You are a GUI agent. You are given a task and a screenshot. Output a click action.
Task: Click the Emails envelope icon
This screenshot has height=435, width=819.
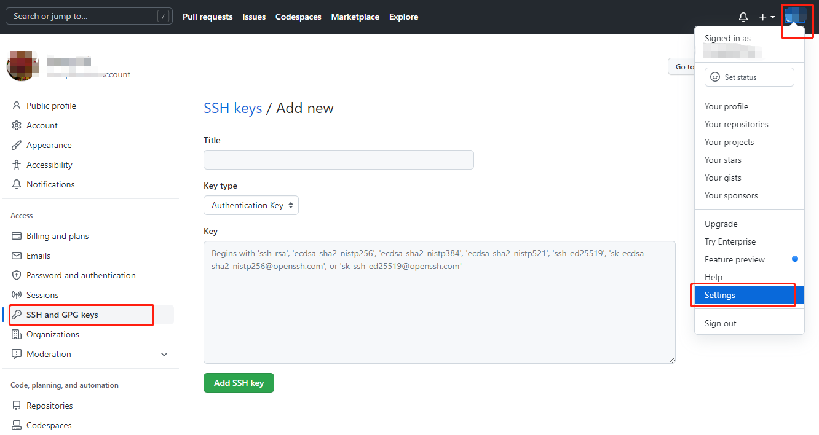click(17, 256)
